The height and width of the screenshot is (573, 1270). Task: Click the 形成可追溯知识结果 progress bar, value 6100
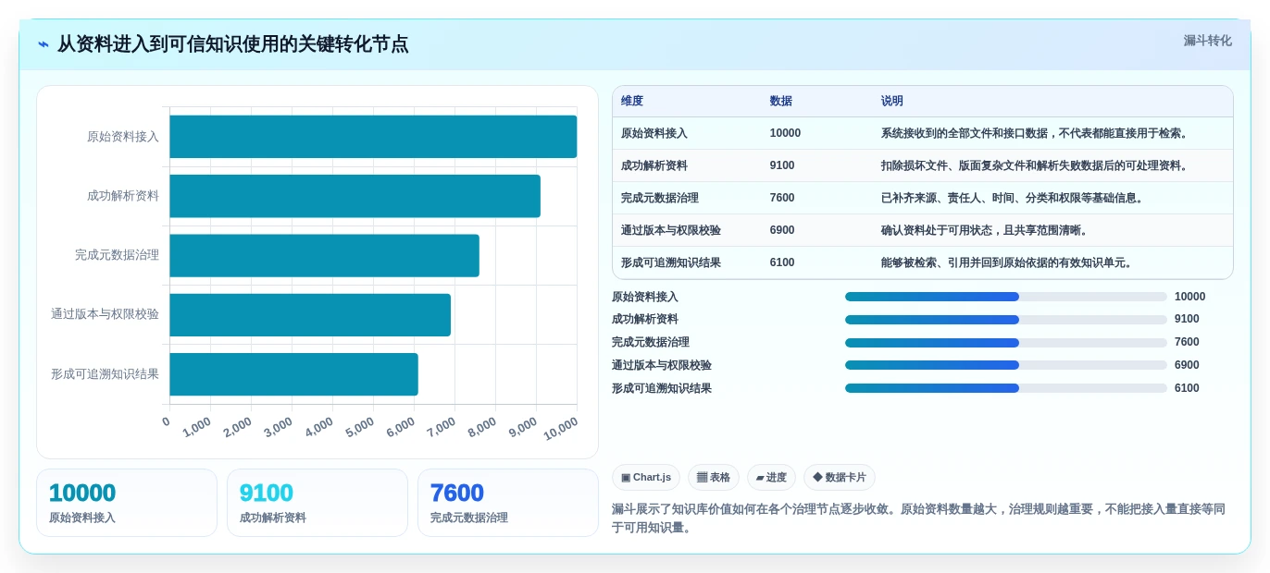click(1005, 388)
